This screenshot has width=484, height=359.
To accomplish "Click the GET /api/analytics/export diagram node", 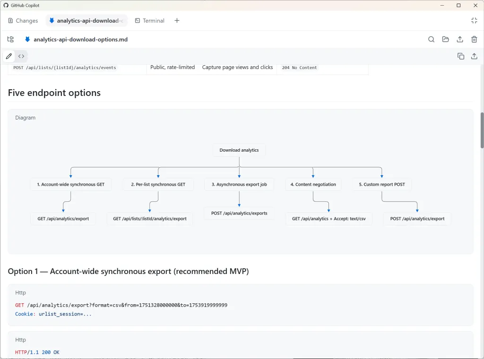I will tap(63, 219).
